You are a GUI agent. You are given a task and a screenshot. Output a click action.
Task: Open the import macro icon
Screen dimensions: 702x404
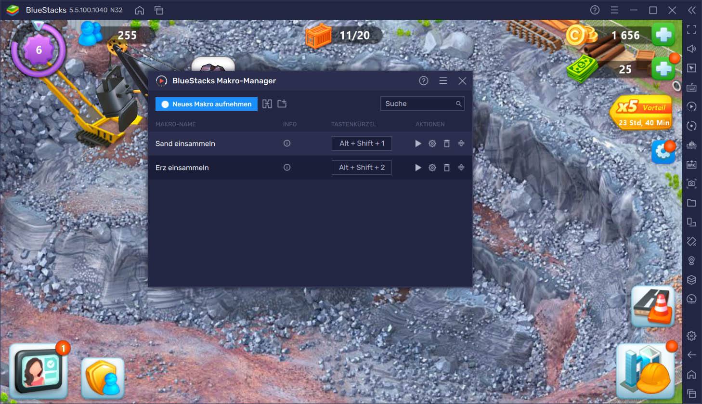click(x=282, y=104)
